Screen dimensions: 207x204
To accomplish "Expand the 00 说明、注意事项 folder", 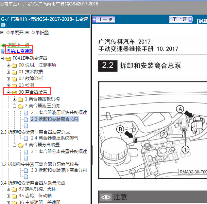I will click(x=8, y=65).
